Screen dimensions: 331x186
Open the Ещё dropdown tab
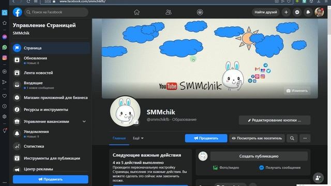(x=138, y=138)
